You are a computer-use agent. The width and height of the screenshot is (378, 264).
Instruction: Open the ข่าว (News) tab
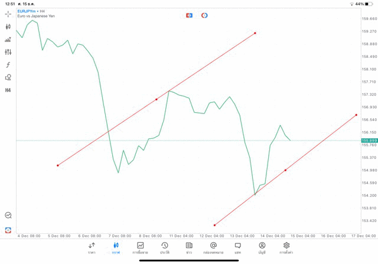click(189, 247)
